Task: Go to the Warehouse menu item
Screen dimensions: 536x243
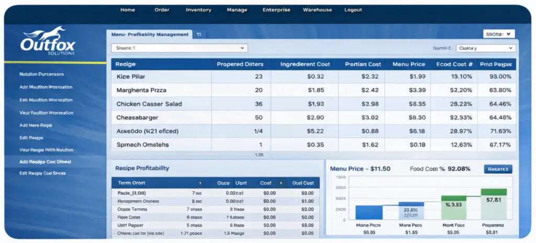Action: coord(317,10)
